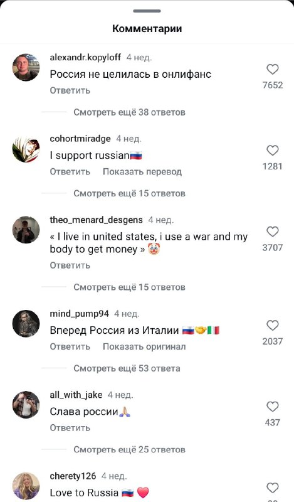Expand 15 more replies under cohortmiradge
The width and height of the screenshot is (294, 502).
point(129,193)
